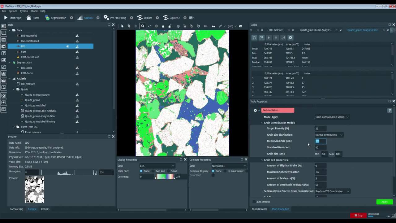Open the File menu
This screenshot has height=223, width=396.
coord(4,11)
